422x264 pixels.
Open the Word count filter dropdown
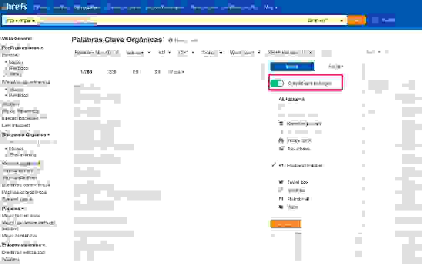pos(245,52)
